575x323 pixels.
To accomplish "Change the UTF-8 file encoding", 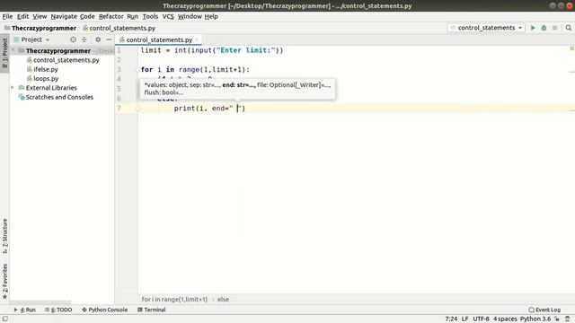I will point(481,319).
